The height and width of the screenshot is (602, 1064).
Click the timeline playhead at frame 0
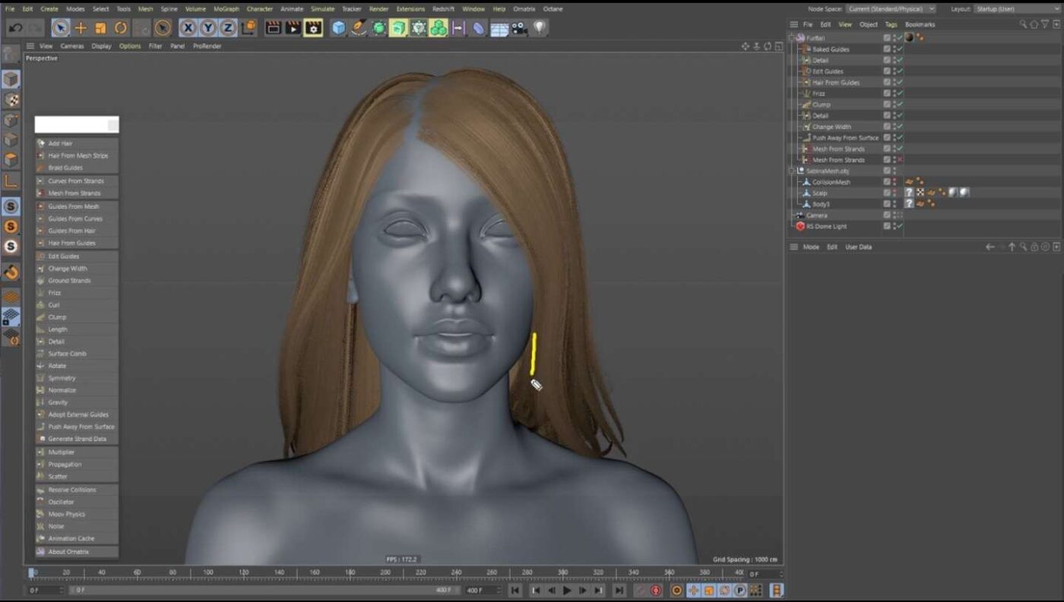(x=32, y=572)
